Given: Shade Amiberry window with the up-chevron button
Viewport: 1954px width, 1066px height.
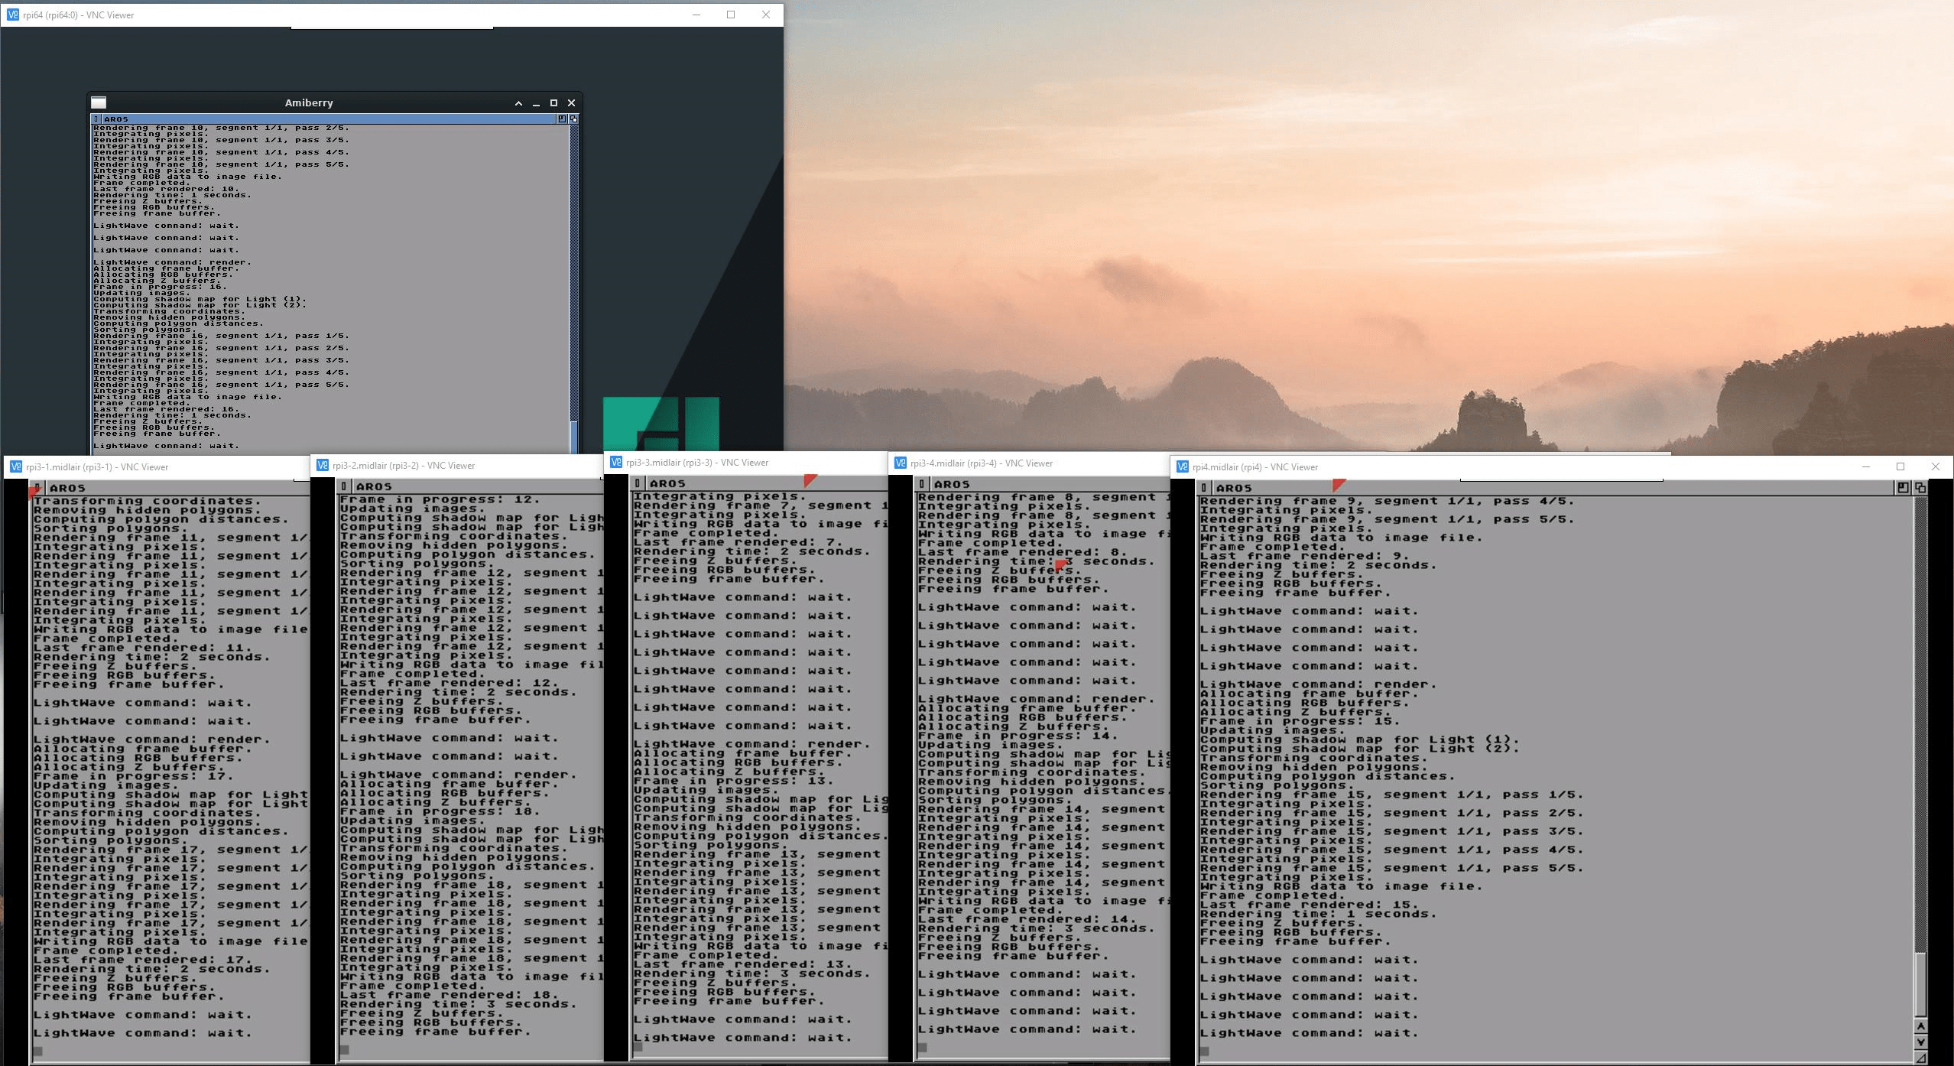Looking at the screenshot, I should pos(518,102).
